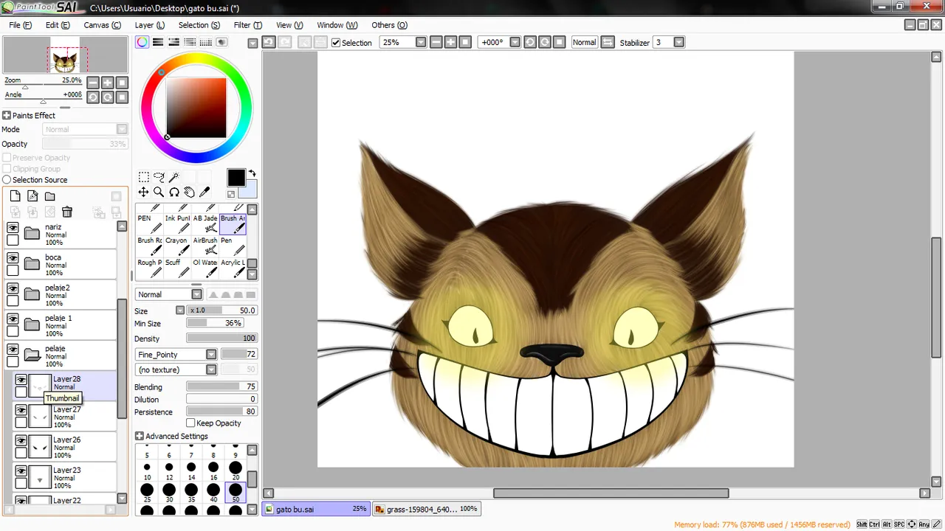Hide the pelaje 1 folder
The height and width of the screenshot is (531, 945).
pos(13,319)
